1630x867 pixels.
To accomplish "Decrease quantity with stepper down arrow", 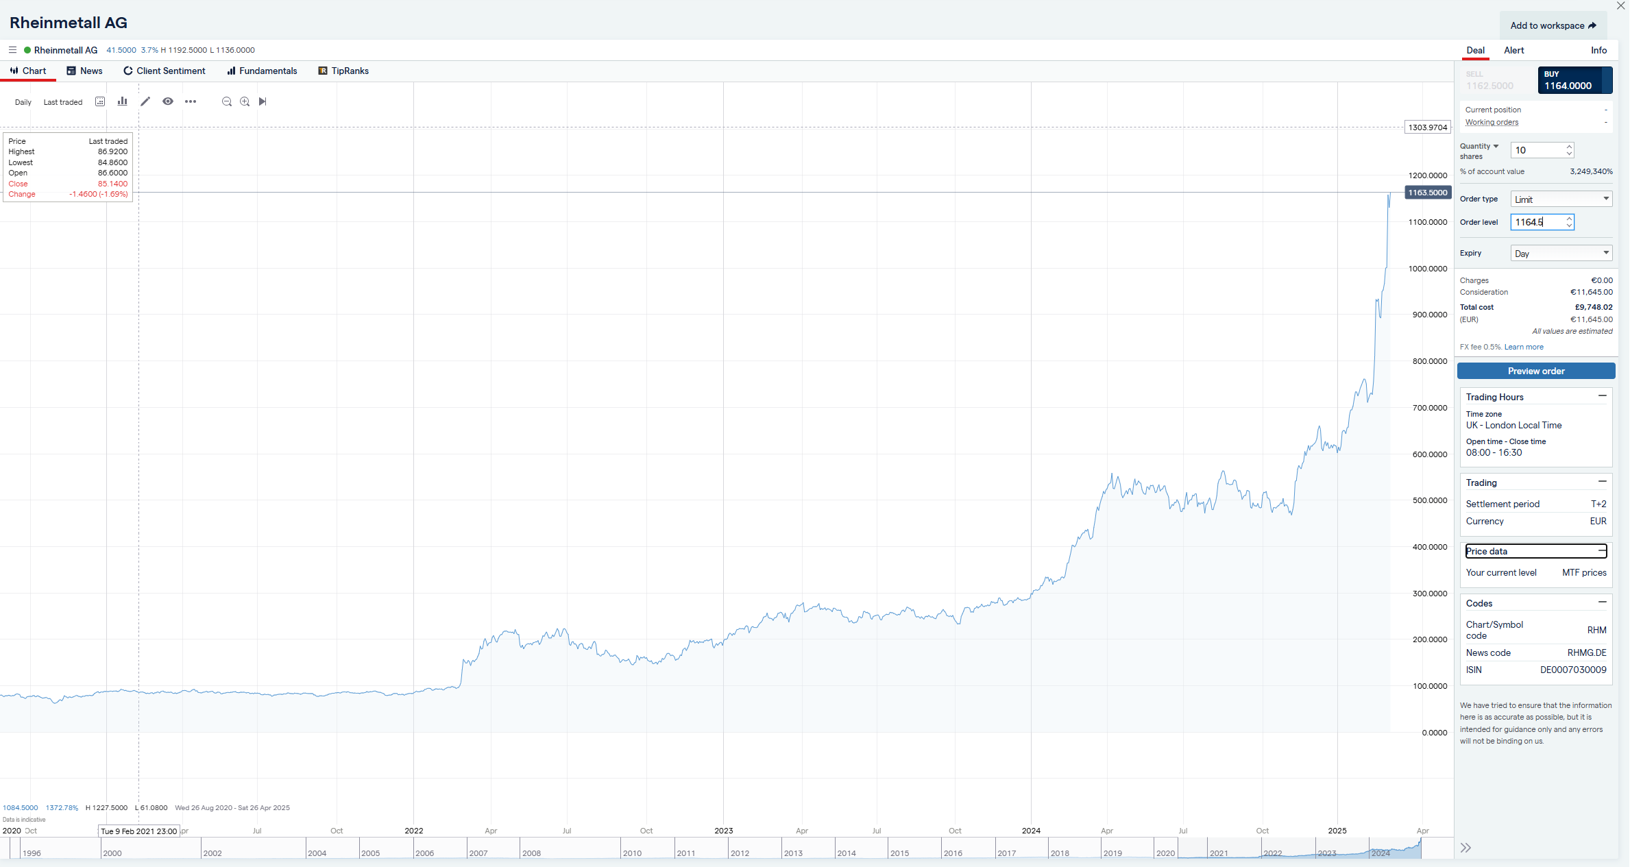I will pos(1569,154).
